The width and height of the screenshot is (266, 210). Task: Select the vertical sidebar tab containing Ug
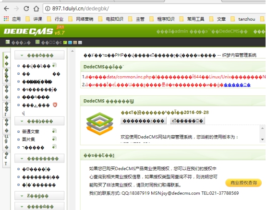coord(6,143)
